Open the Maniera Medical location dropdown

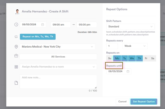point(58,47)
